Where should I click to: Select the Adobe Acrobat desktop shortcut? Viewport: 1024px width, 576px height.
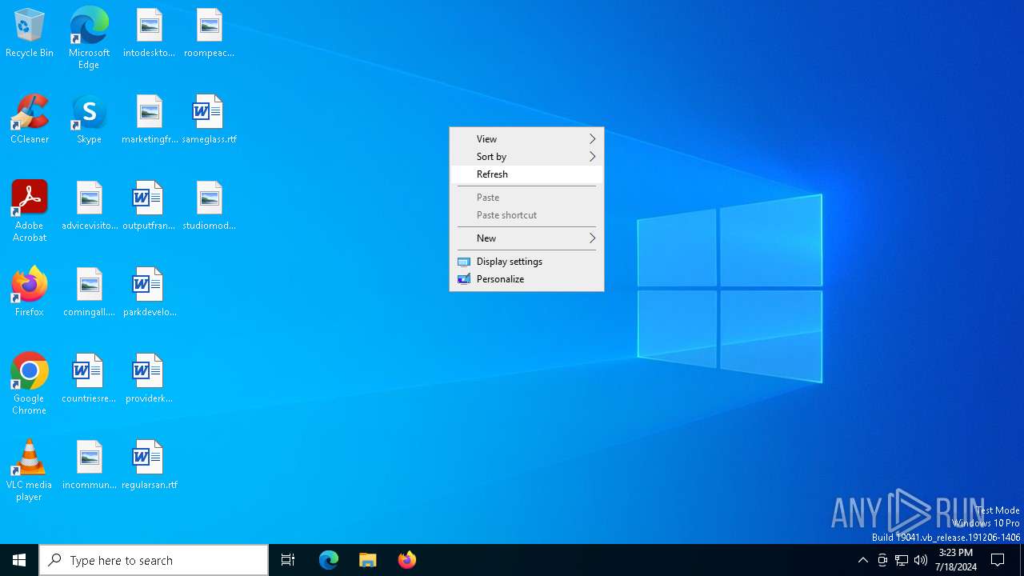30,211
